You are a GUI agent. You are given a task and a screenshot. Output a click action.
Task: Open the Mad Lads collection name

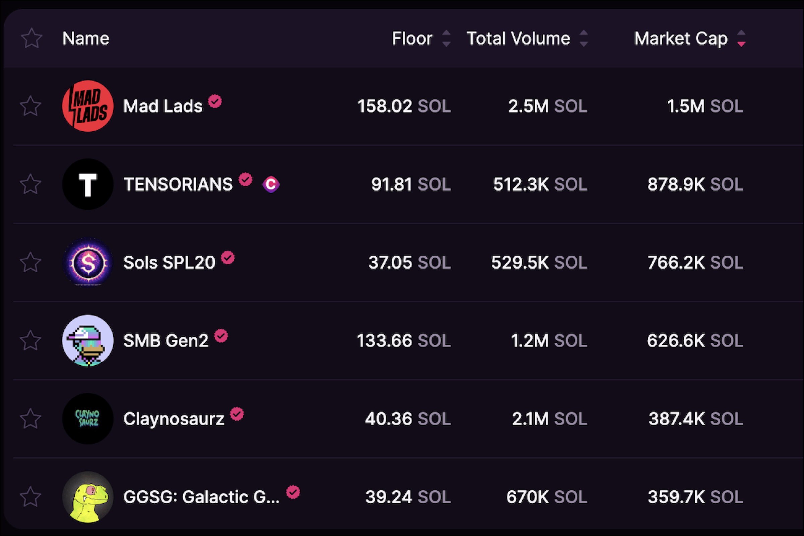point(163,106)
